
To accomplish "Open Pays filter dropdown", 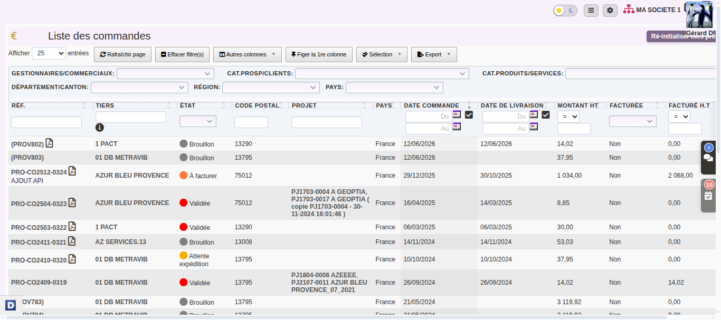I will pos(394,87).
